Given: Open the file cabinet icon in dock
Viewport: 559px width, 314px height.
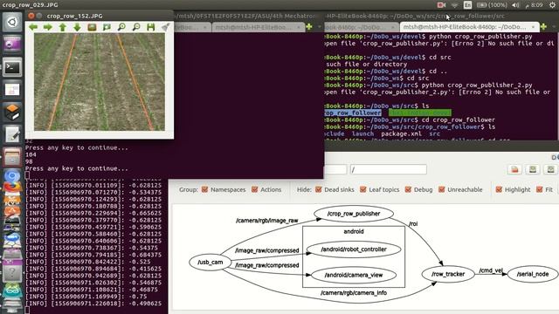Looking at the screenshot, I should click(x=12, y=157).
